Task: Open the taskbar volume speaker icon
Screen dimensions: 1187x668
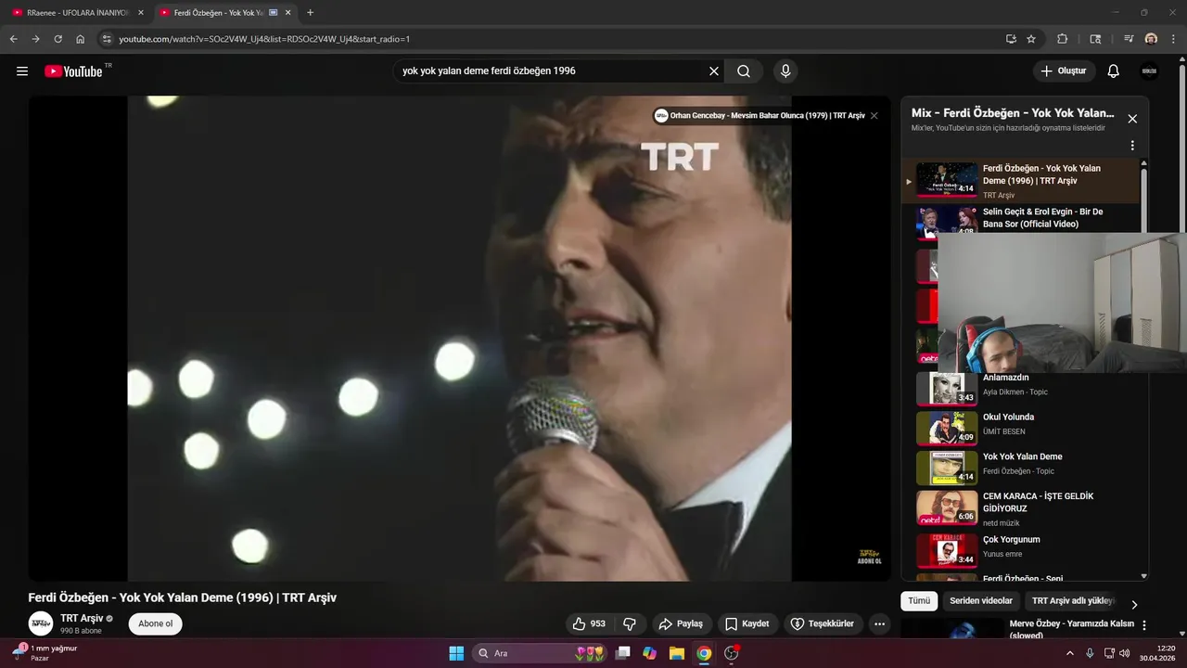Action: point(1123,653)
